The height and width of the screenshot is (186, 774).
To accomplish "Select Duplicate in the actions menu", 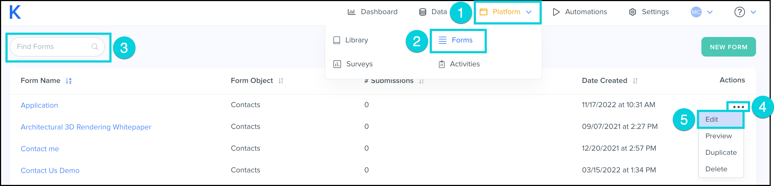I will (x=721, y=153).
